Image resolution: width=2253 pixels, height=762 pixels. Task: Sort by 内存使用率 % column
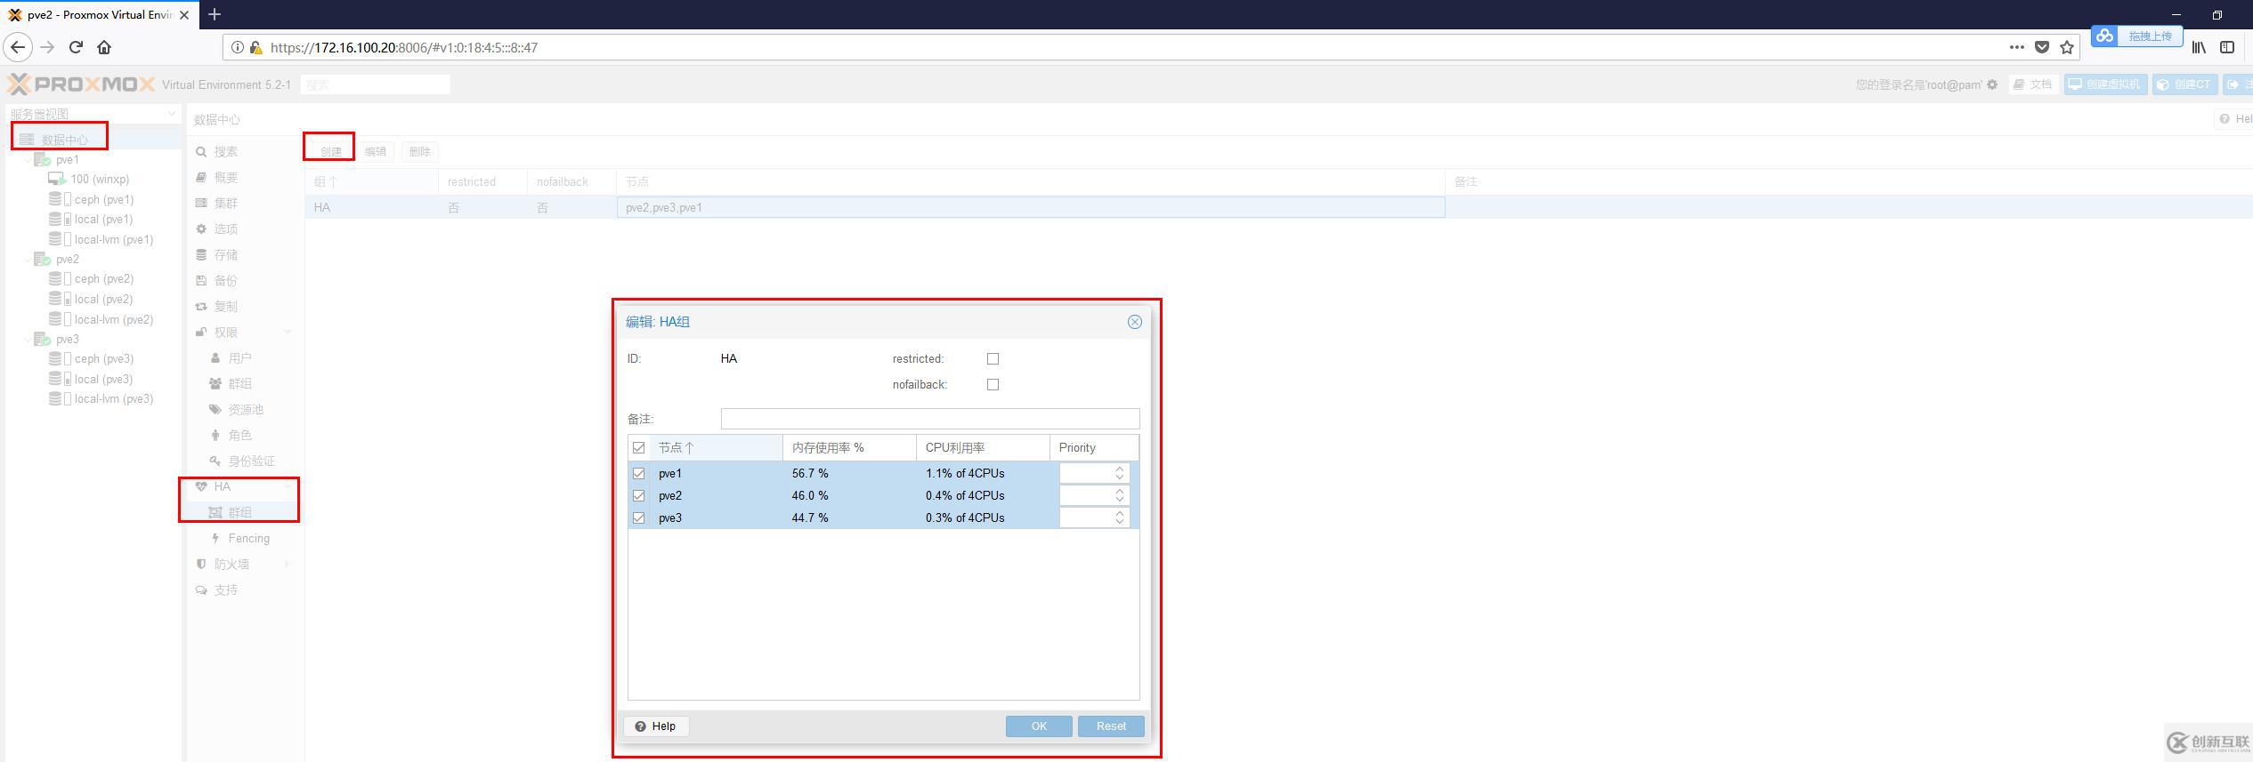pos(849,448)
